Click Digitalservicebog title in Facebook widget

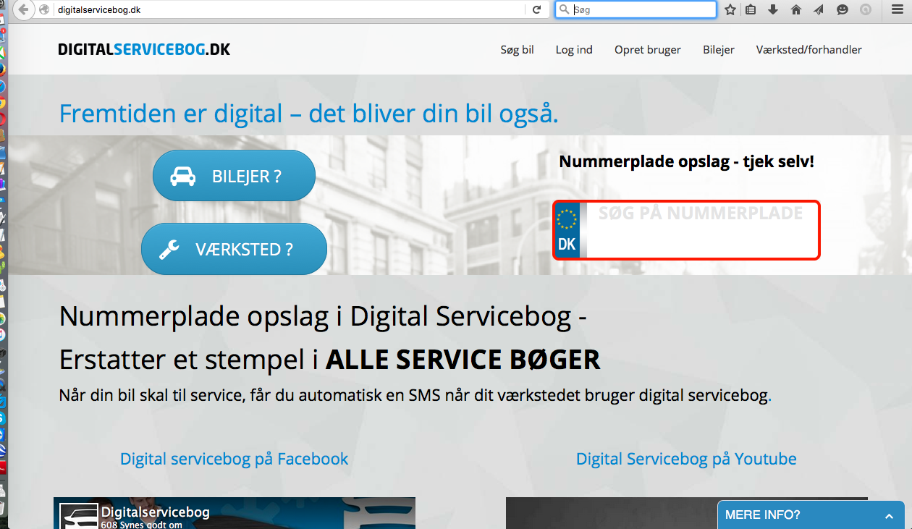click(156, 512)
